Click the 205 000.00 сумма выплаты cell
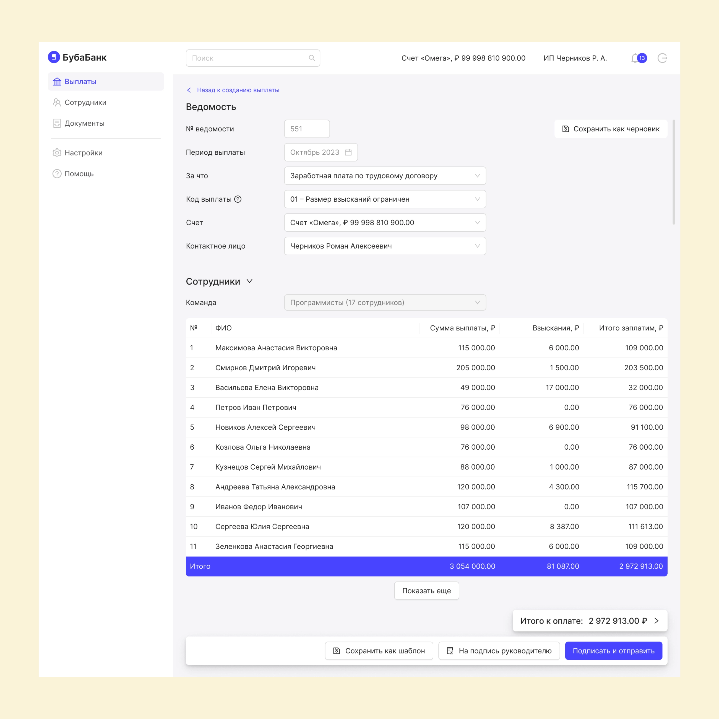This screenshot has width=719, height=719. [476, 368]
